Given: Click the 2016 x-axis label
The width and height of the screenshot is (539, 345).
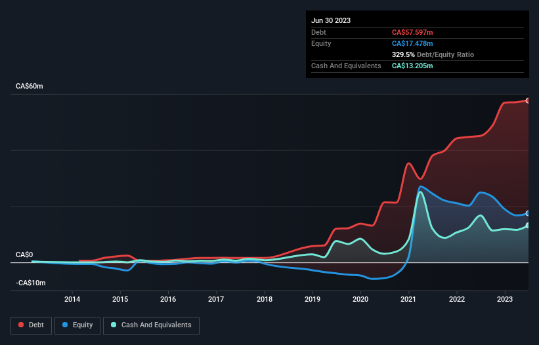Looking at the screenshot, I should pyautogui.click(x=168, y=299).
